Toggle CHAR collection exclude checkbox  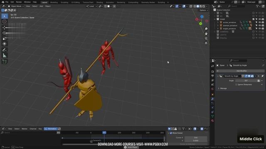coord(254,19)
